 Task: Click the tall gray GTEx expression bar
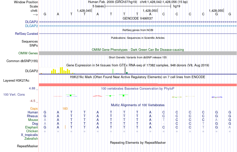pos(125,70)
